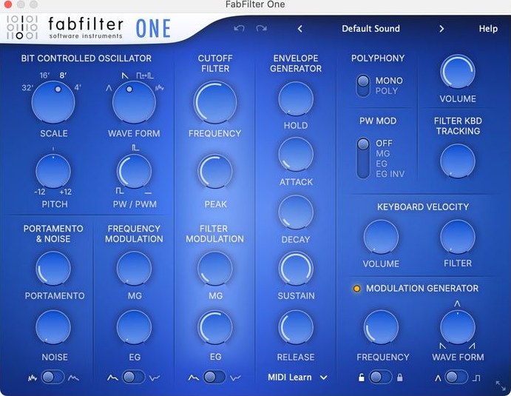Click the Modulation Generator WAVE FORM knob

(458, 327)
